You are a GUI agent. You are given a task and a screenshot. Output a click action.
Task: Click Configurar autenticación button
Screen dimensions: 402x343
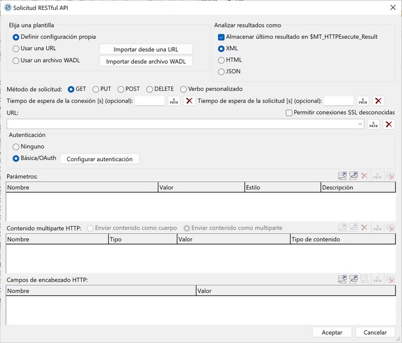100,159
